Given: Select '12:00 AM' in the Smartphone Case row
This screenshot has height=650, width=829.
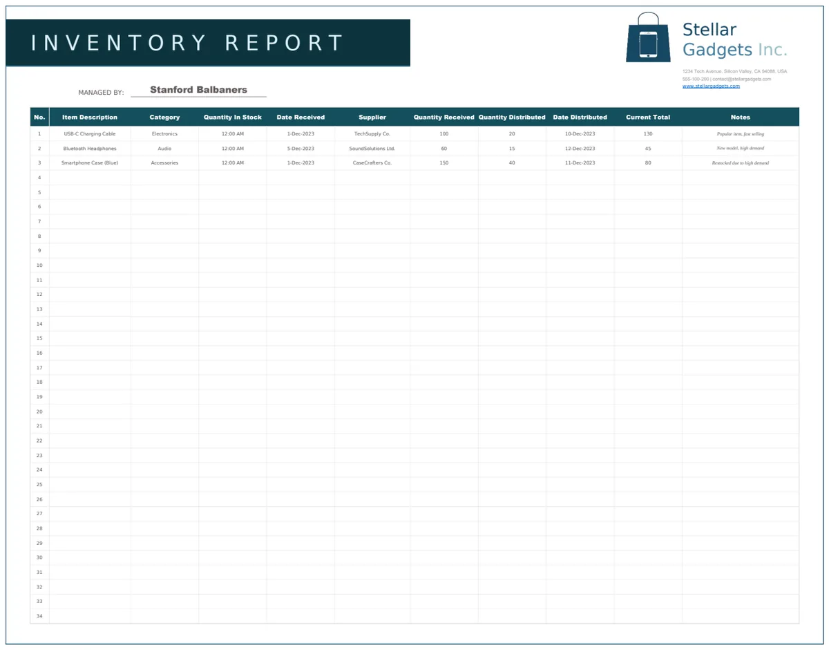Looking at the screenshot, I should 233,163.
